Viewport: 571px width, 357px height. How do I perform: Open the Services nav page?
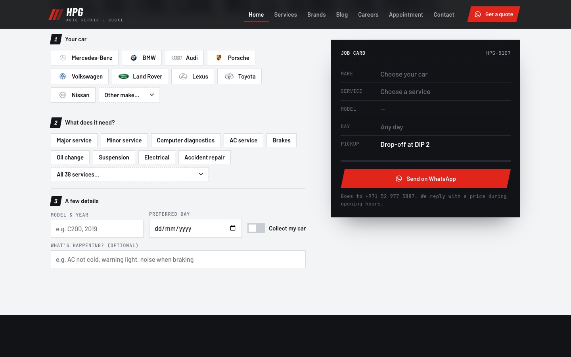[x=285, y=15]
